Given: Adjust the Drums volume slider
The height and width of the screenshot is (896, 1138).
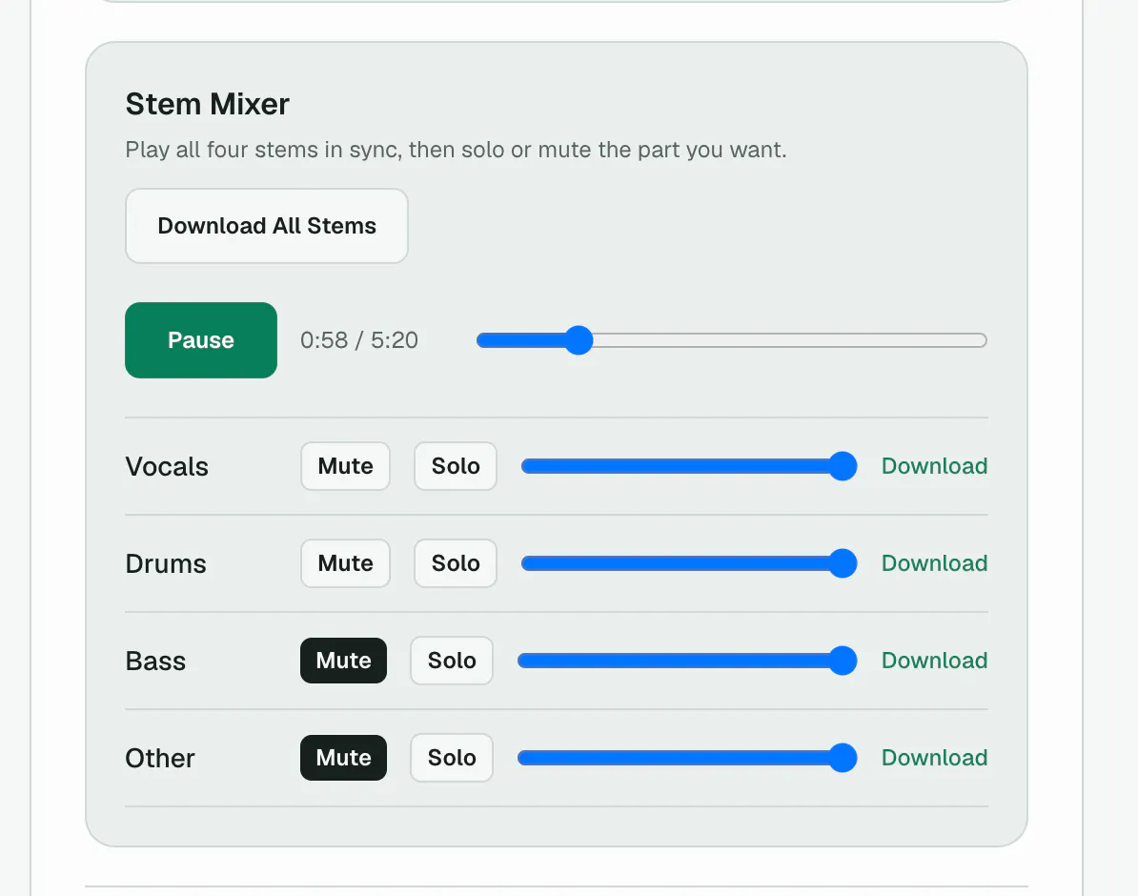Looking at the screenshot, I should tap(689, 563).
